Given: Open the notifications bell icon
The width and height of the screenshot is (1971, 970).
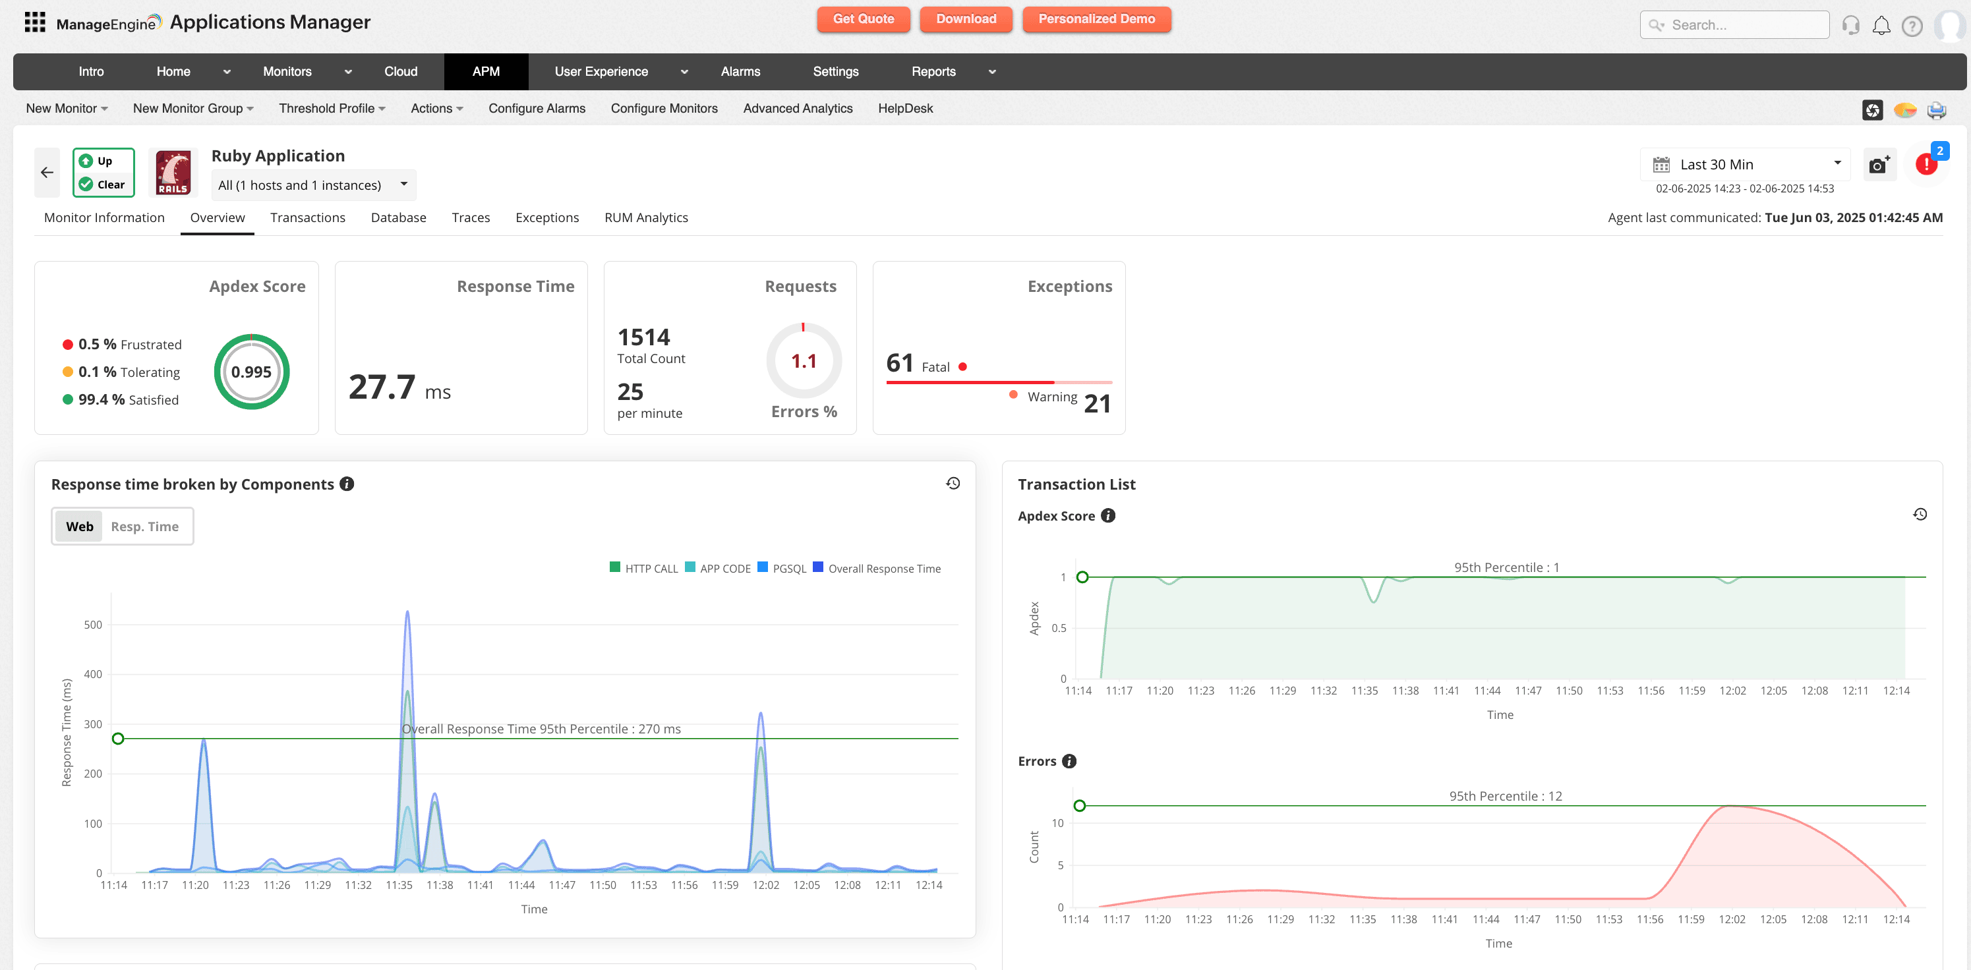Looking at the screenshot, I should pos(1881,25).
